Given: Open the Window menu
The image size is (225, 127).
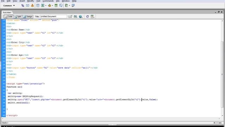Looking at the screenshot, I should [x=66, y=1].
